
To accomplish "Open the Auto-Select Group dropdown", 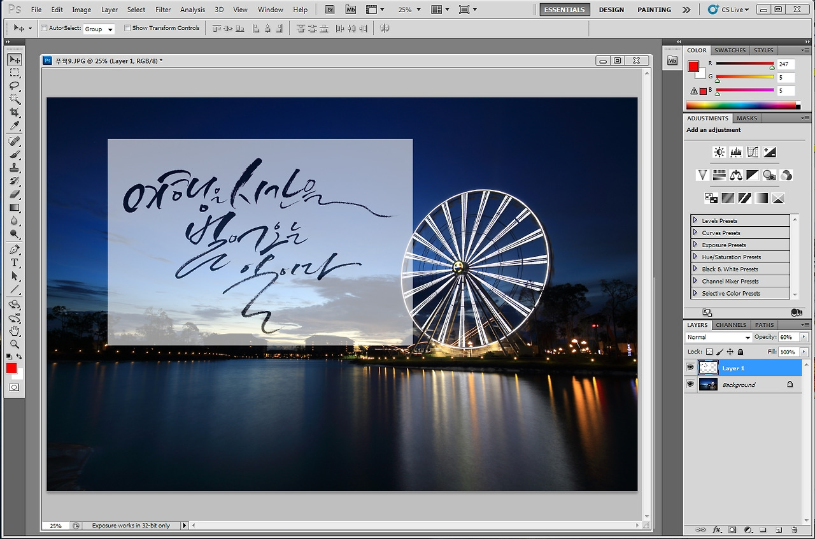I will [x=99, y=29].
